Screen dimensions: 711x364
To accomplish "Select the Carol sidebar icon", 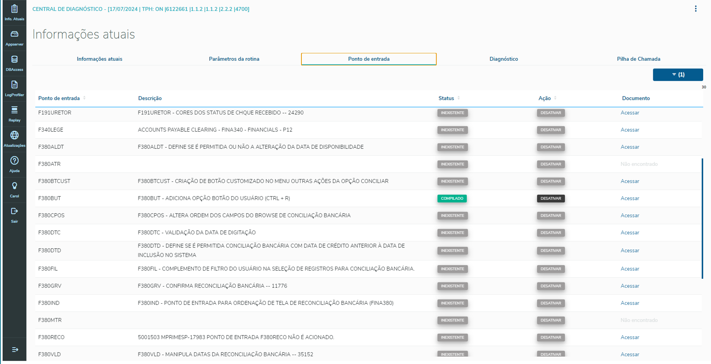I will click(14, 190).
